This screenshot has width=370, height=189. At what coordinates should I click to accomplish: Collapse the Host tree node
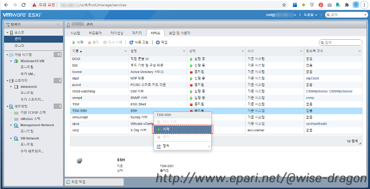click(7, 32)
